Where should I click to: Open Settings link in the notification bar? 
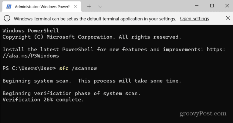click(194, 19)
